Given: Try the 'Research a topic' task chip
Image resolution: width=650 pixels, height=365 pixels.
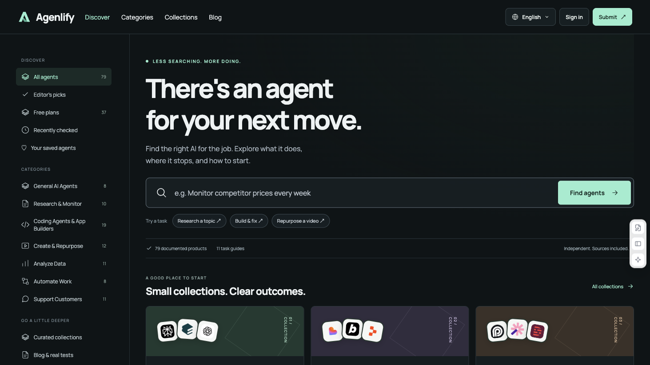Looking at the screenshot, I should (x=199, y=221).
